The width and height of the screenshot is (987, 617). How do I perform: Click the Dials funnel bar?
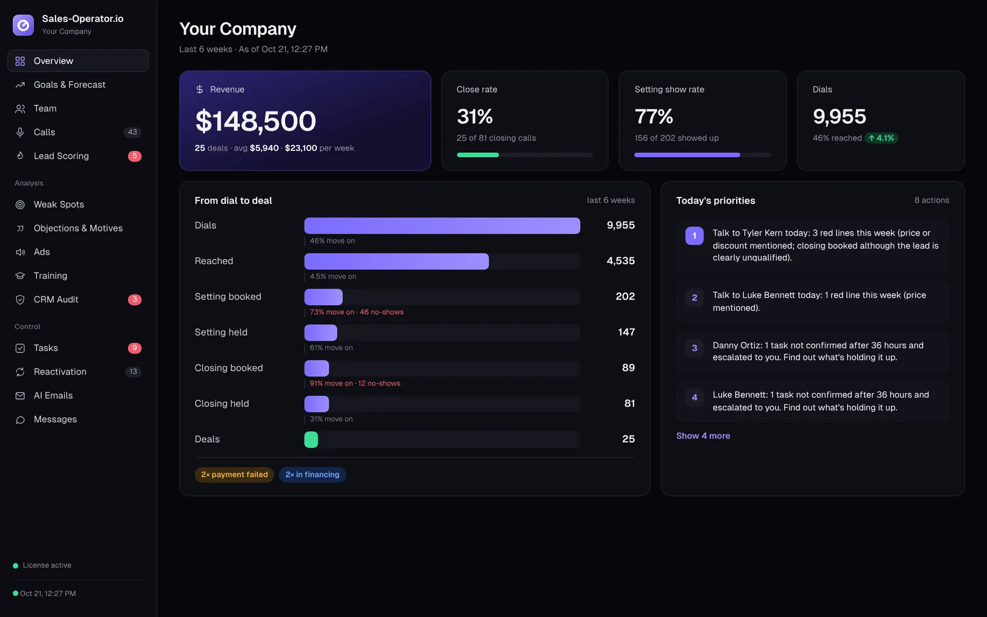(x=442, y=225)
